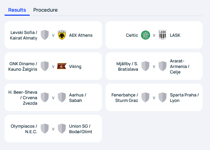The image size is (210, 150).
Task: Click the Olympiacos / N.E.C. placeholder shield
Action: (45, 129)
